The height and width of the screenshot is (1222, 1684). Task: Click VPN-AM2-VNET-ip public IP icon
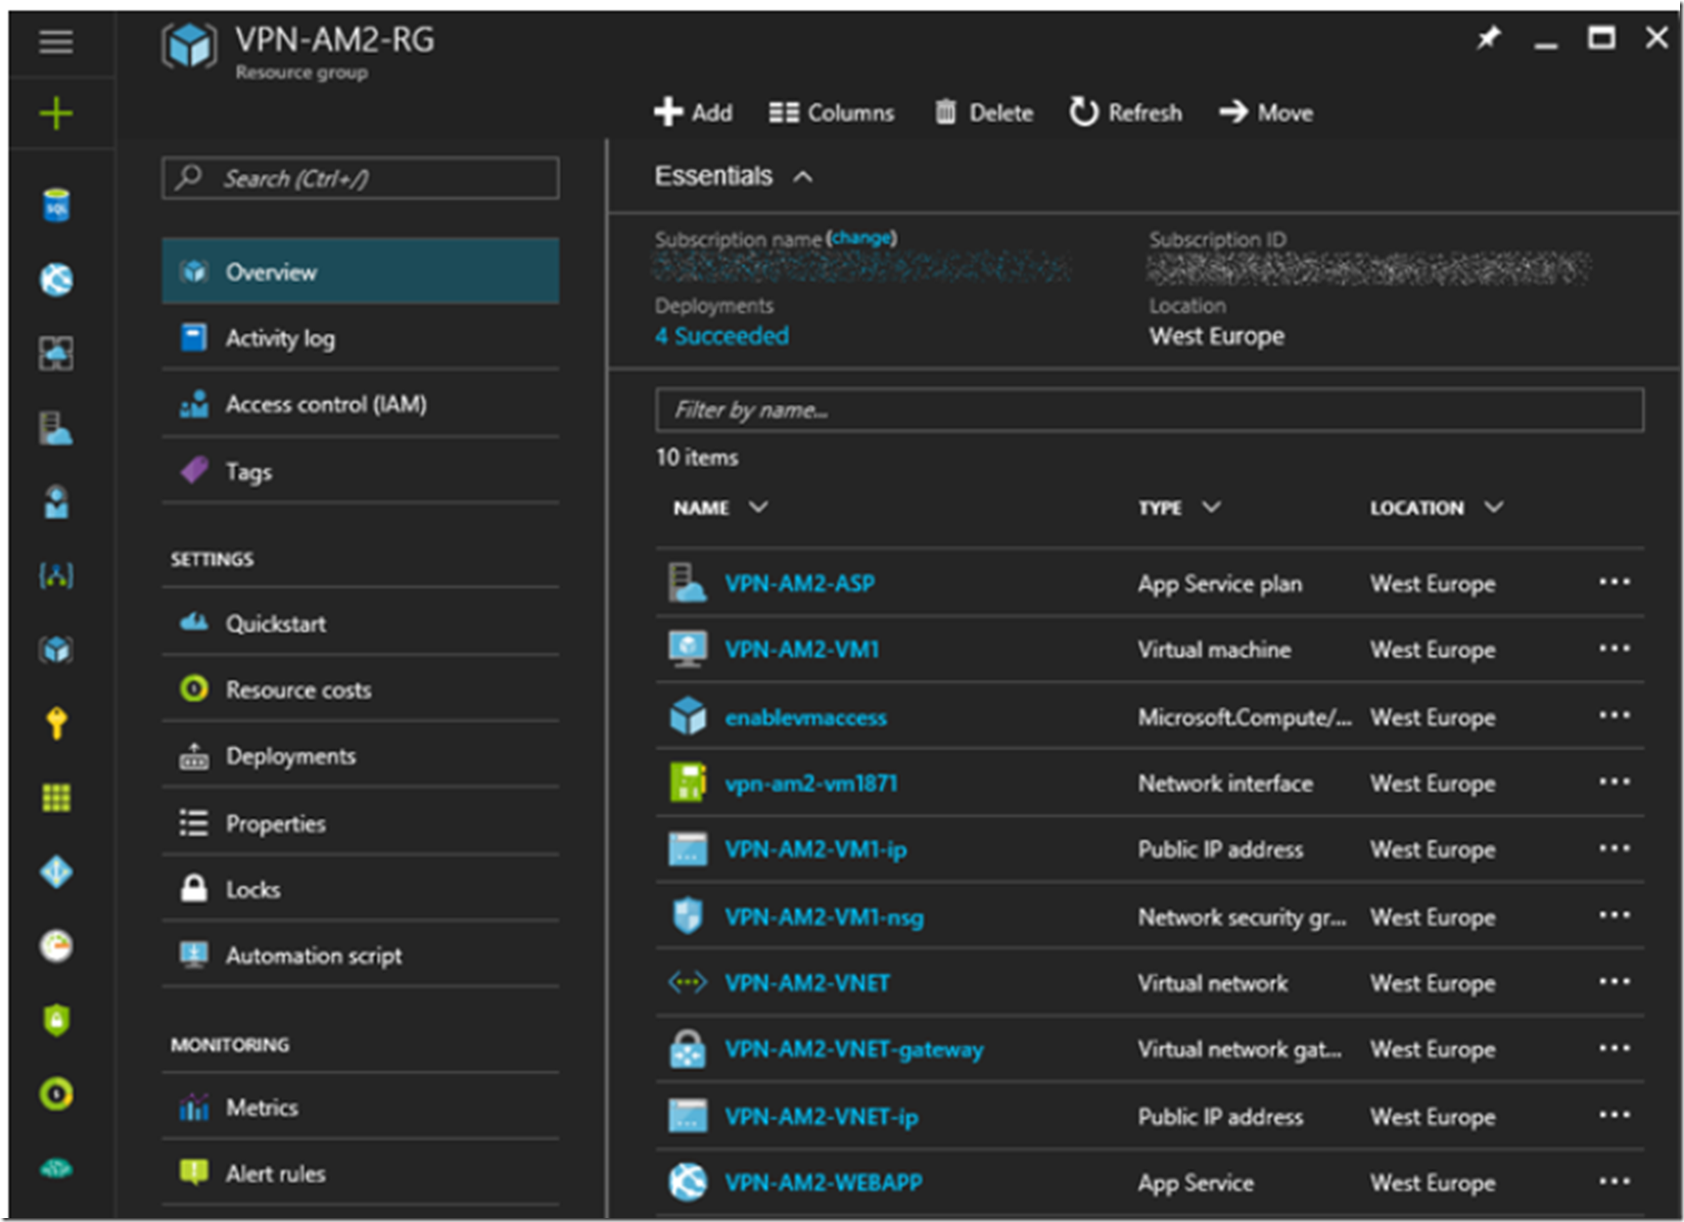[x=687, y=1116]
